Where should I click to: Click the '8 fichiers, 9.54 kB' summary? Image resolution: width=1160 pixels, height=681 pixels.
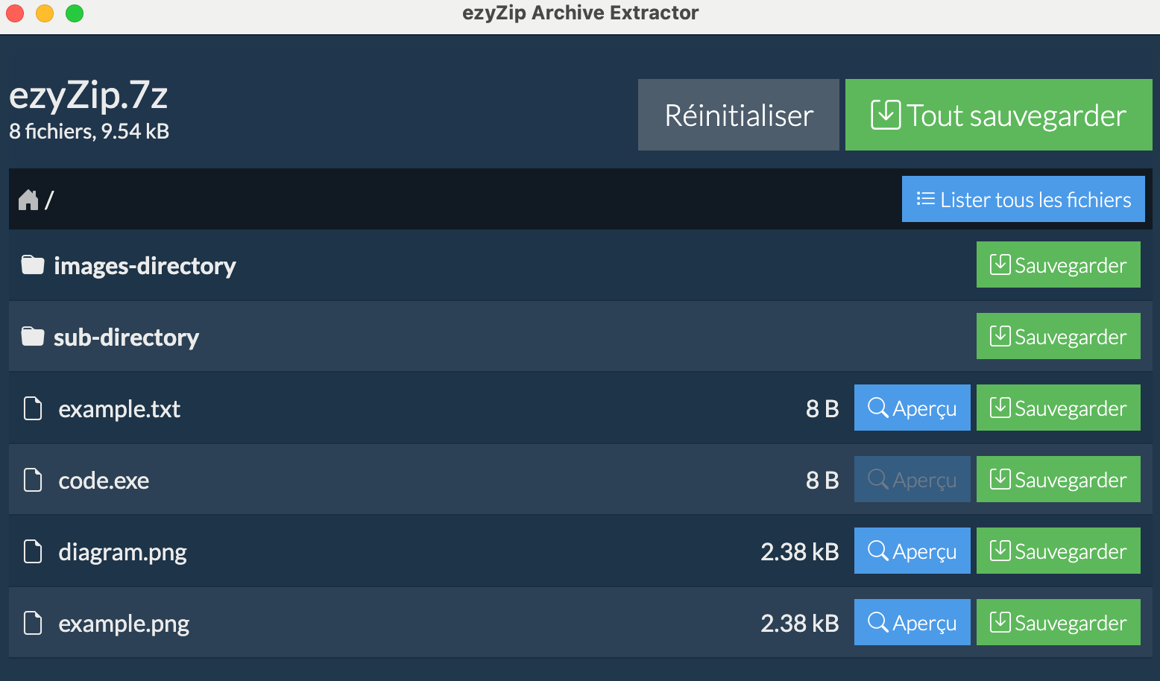89,131
